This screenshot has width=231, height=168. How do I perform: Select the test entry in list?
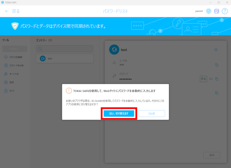point(65,59)
